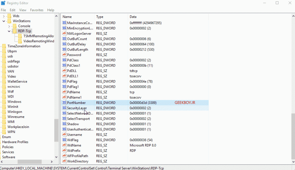
Task: Click the PortNumber DWORD value icon
Action: [x=64, y=103]
